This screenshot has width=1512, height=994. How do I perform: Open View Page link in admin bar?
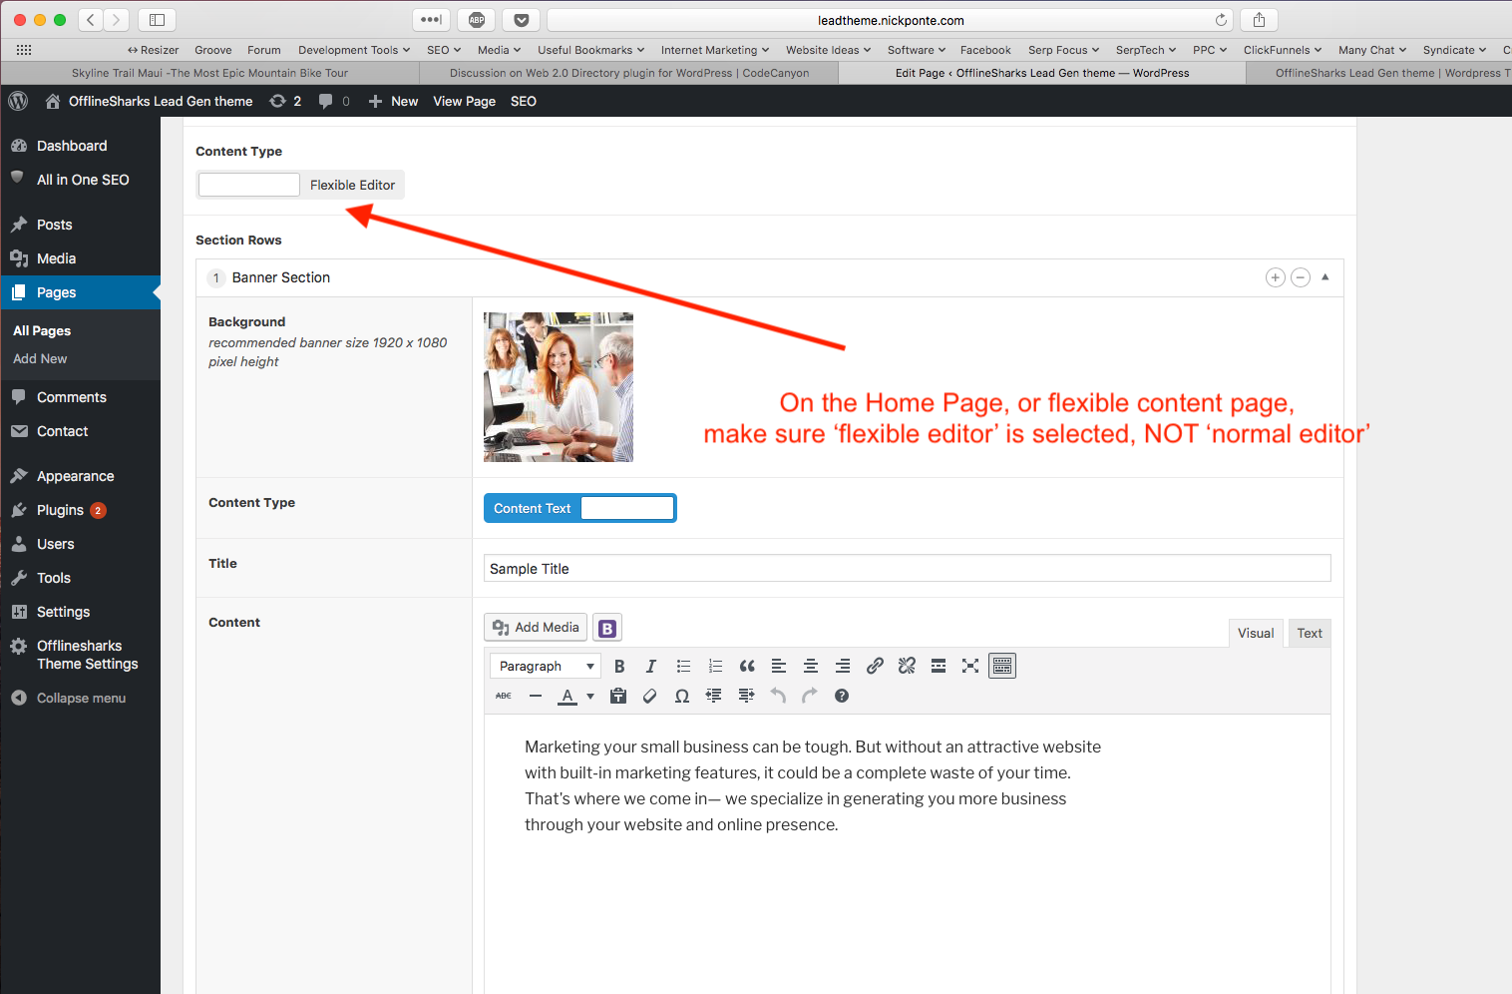465,101
